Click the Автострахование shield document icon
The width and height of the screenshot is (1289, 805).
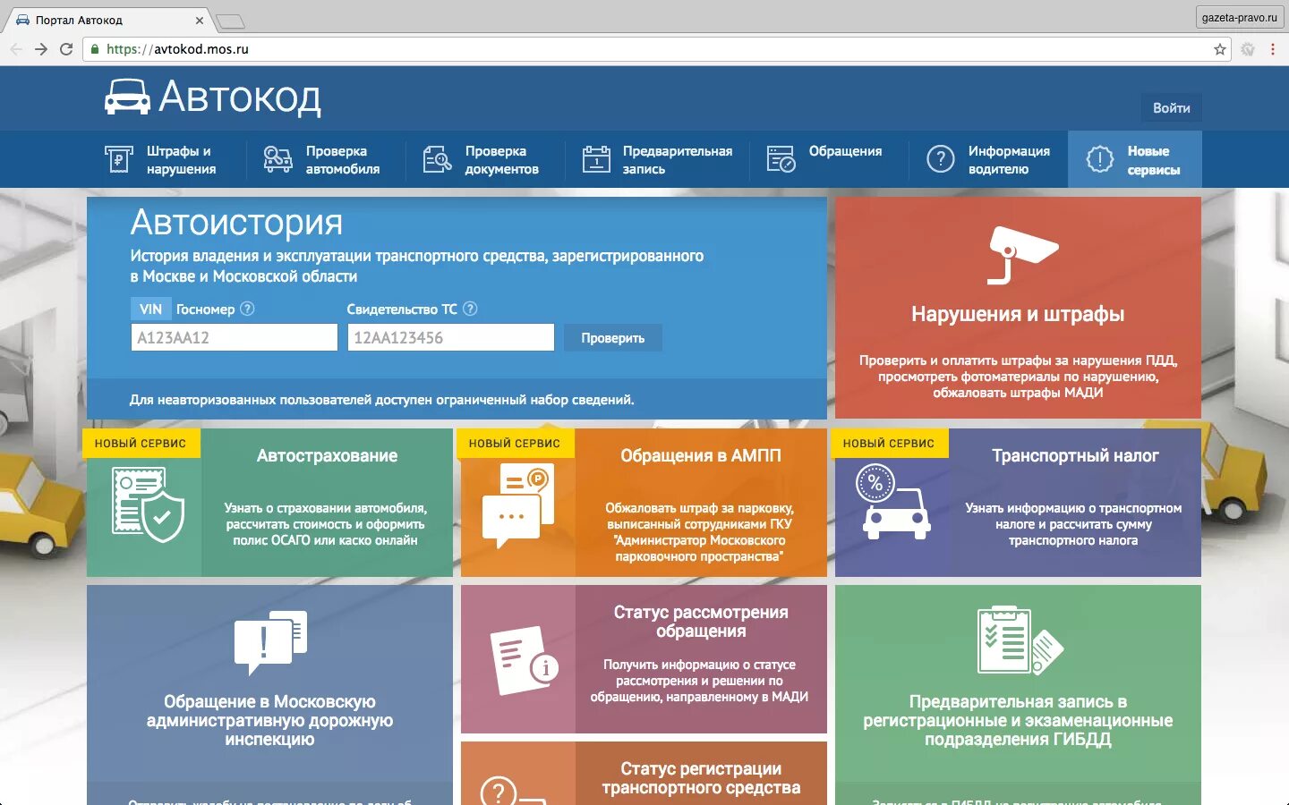[148, 505]
